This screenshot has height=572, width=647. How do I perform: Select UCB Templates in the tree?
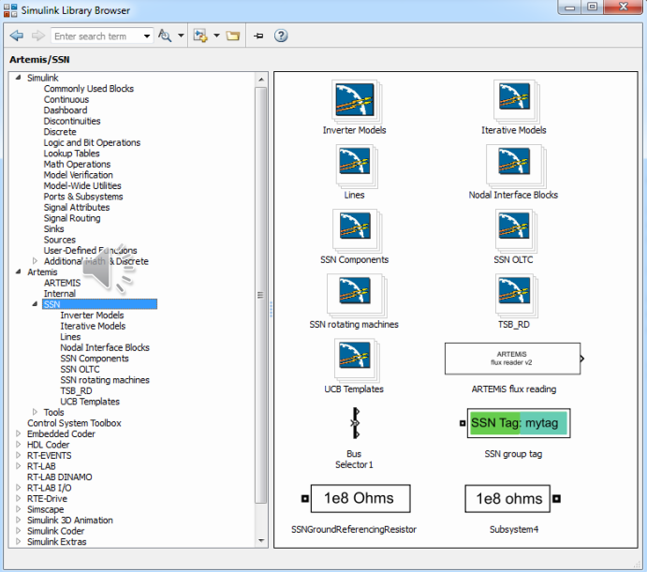[90, 402]
